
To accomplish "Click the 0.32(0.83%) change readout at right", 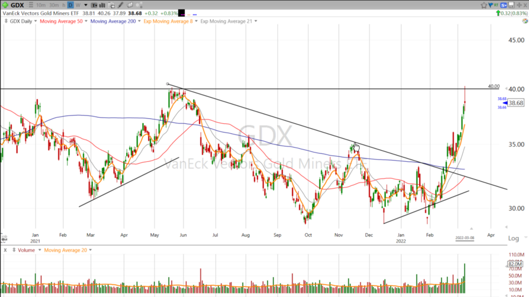I will pyautogui.click(x=514, y=13).
